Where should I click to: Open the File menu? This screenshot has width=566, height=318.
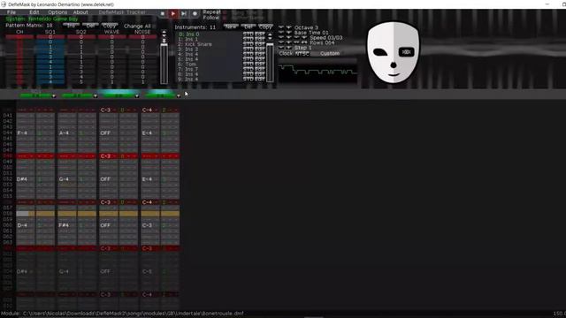[11, 12]
